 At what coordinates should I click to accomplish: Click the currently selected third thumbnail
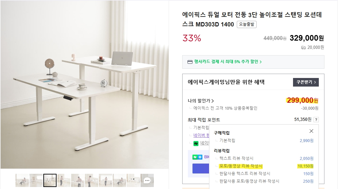[x=50, y=180]
